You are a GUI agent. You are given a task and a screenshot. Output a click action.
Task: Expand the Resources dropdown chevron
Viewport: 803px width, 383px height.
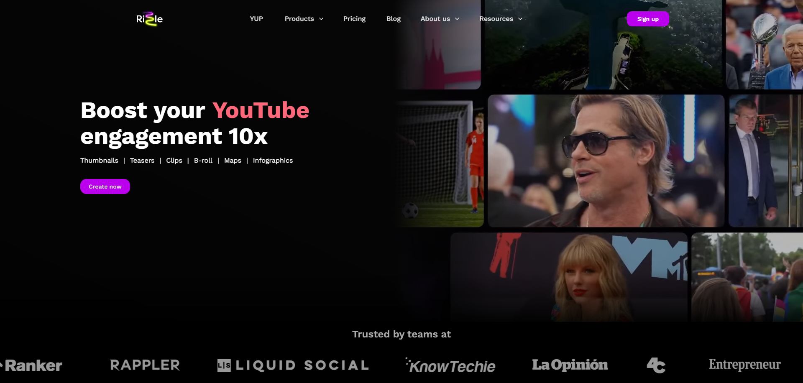click(520, 19)
